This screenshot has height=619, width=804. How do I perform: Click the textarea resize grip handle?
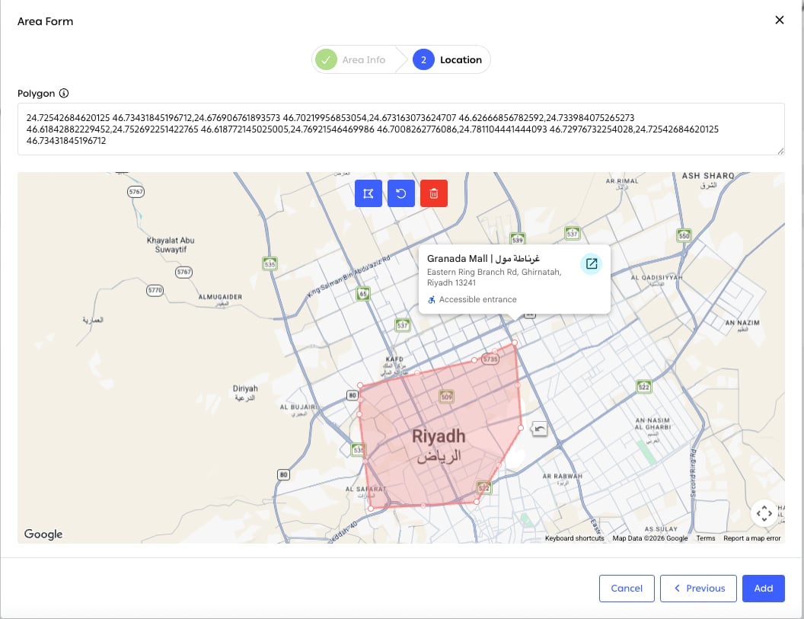click(780, 151)
